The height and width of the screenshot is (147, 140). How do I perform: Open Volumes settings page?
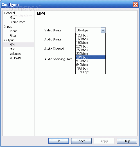[x=15, y=54]
